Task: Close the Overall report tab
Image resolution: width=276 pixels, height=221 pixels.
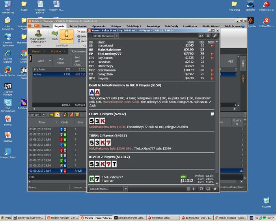Action: (x=44, y=51)
